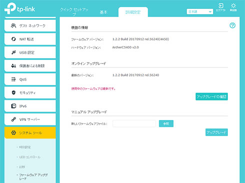The height and width of the screenshot is (183, 245).
Task: Click the 参照 browse button
Action: (166, 123)
